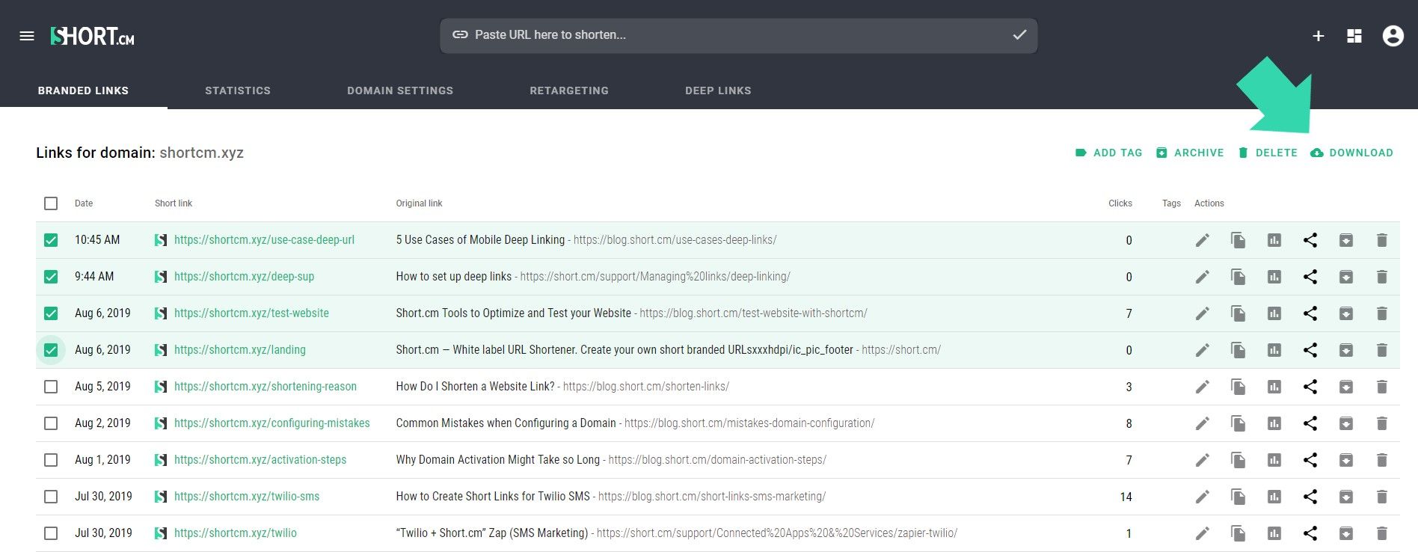Open the Retargeting tab
Viewport: 1418px width, 552px height.
click(569, 91)
